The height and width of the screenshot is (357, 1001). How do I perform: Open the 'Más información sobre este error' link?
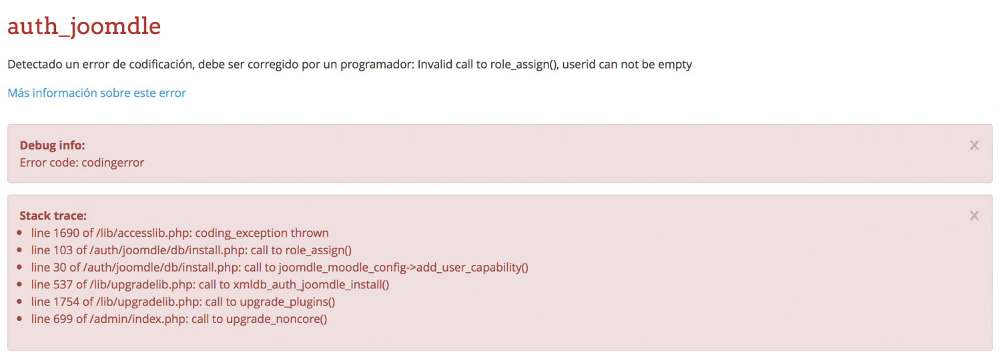pos(97,93)
